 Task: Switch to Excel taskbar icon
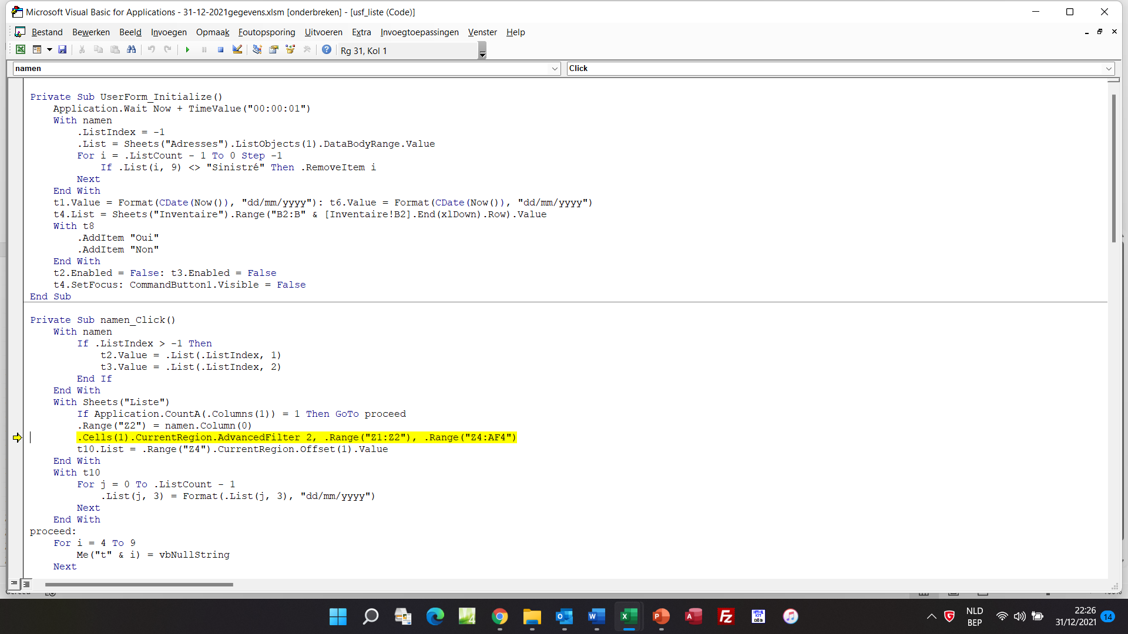coord(629,616)
